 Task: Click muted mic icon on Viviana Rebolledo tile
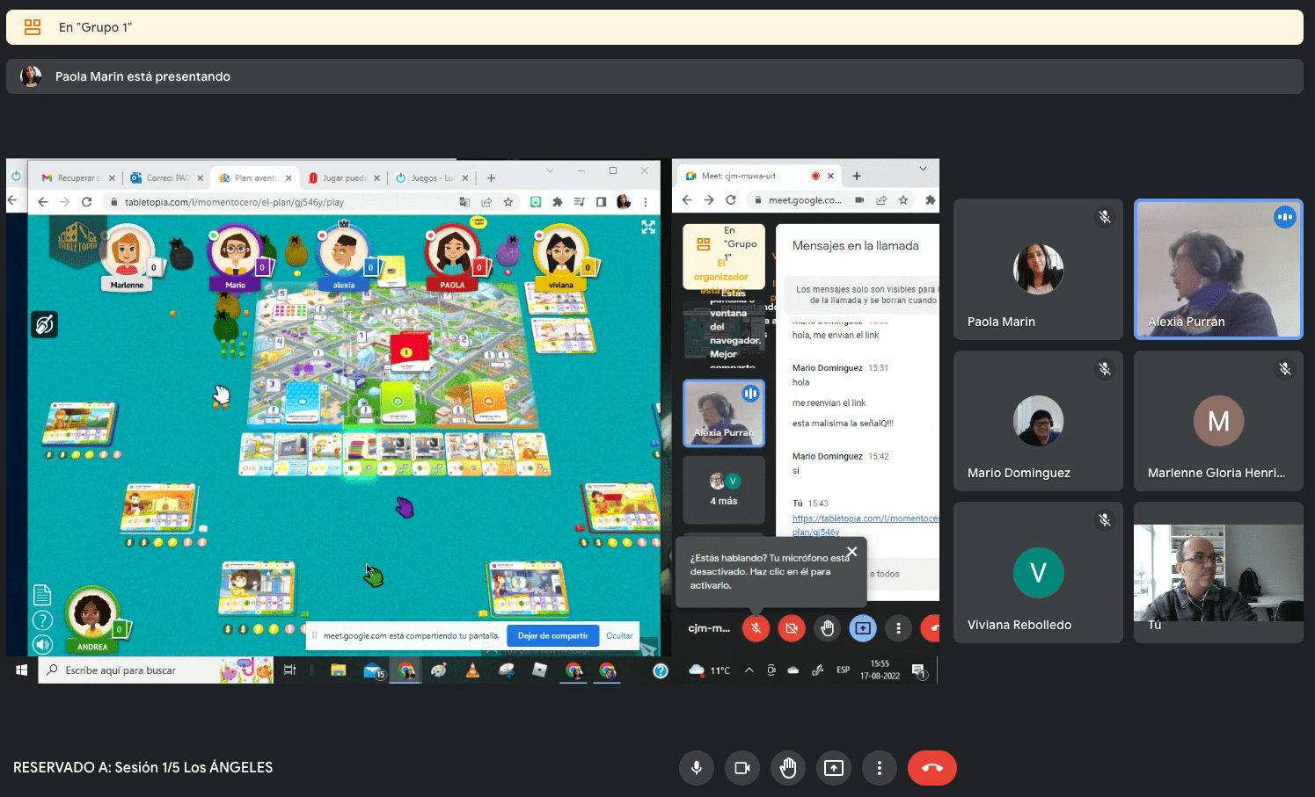[x=1105, y=520]
